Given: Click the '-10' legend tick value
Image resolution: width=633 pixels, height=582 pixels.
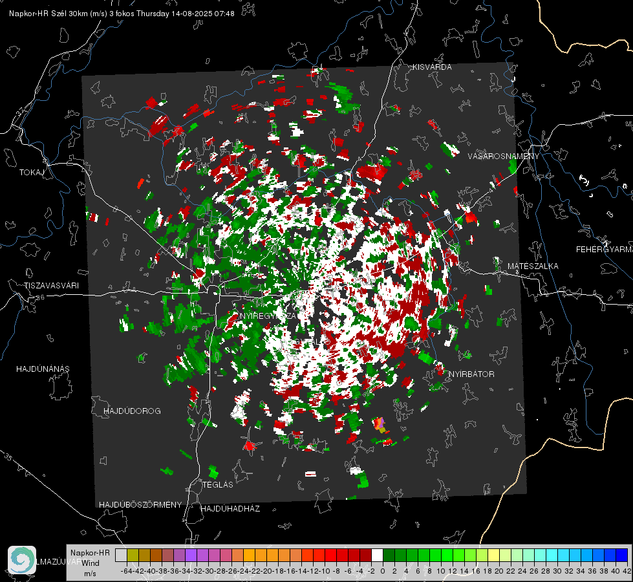Looking at the screenshot, I should click(x=324, y=571).
